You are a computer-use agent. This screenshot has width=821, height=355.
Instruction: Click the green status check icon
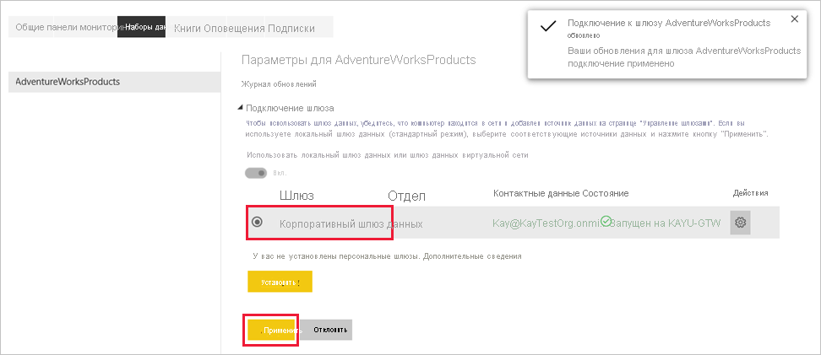click(606, 222)
